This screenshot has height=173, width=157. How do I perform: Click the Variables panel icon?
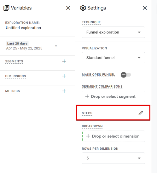click(x=6, y=8)
